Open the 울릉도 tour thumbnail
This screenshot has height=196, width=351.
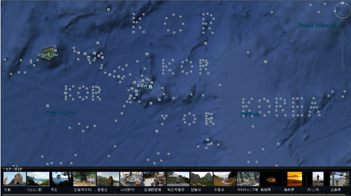coord(108,179)
